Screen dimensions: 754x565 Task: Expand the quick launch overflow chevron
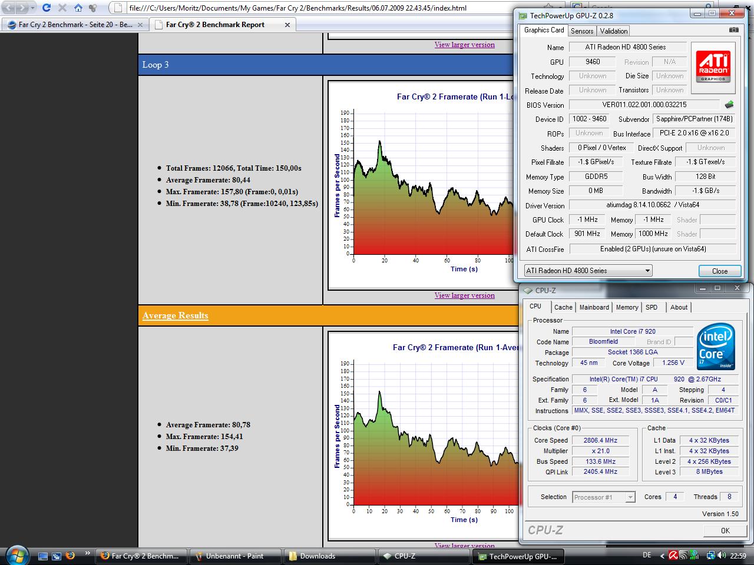coord(87,553)
